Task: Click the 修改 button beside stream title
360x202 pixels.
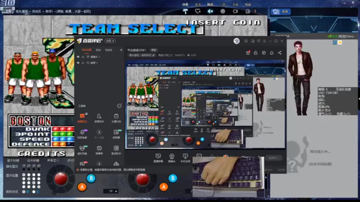Action: (153, 50)
